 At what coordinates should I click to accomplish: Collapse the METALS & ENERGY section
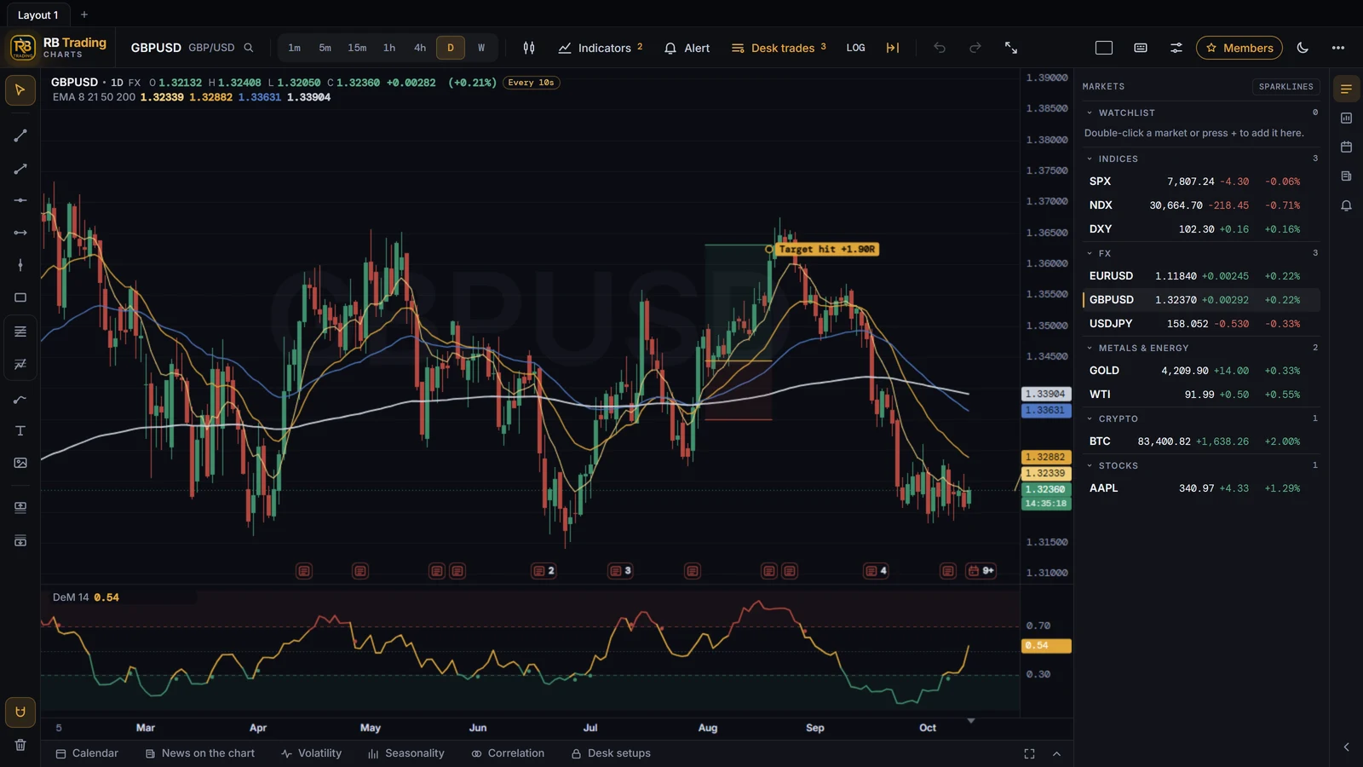pyautogui.click(x=1090, y=348)
